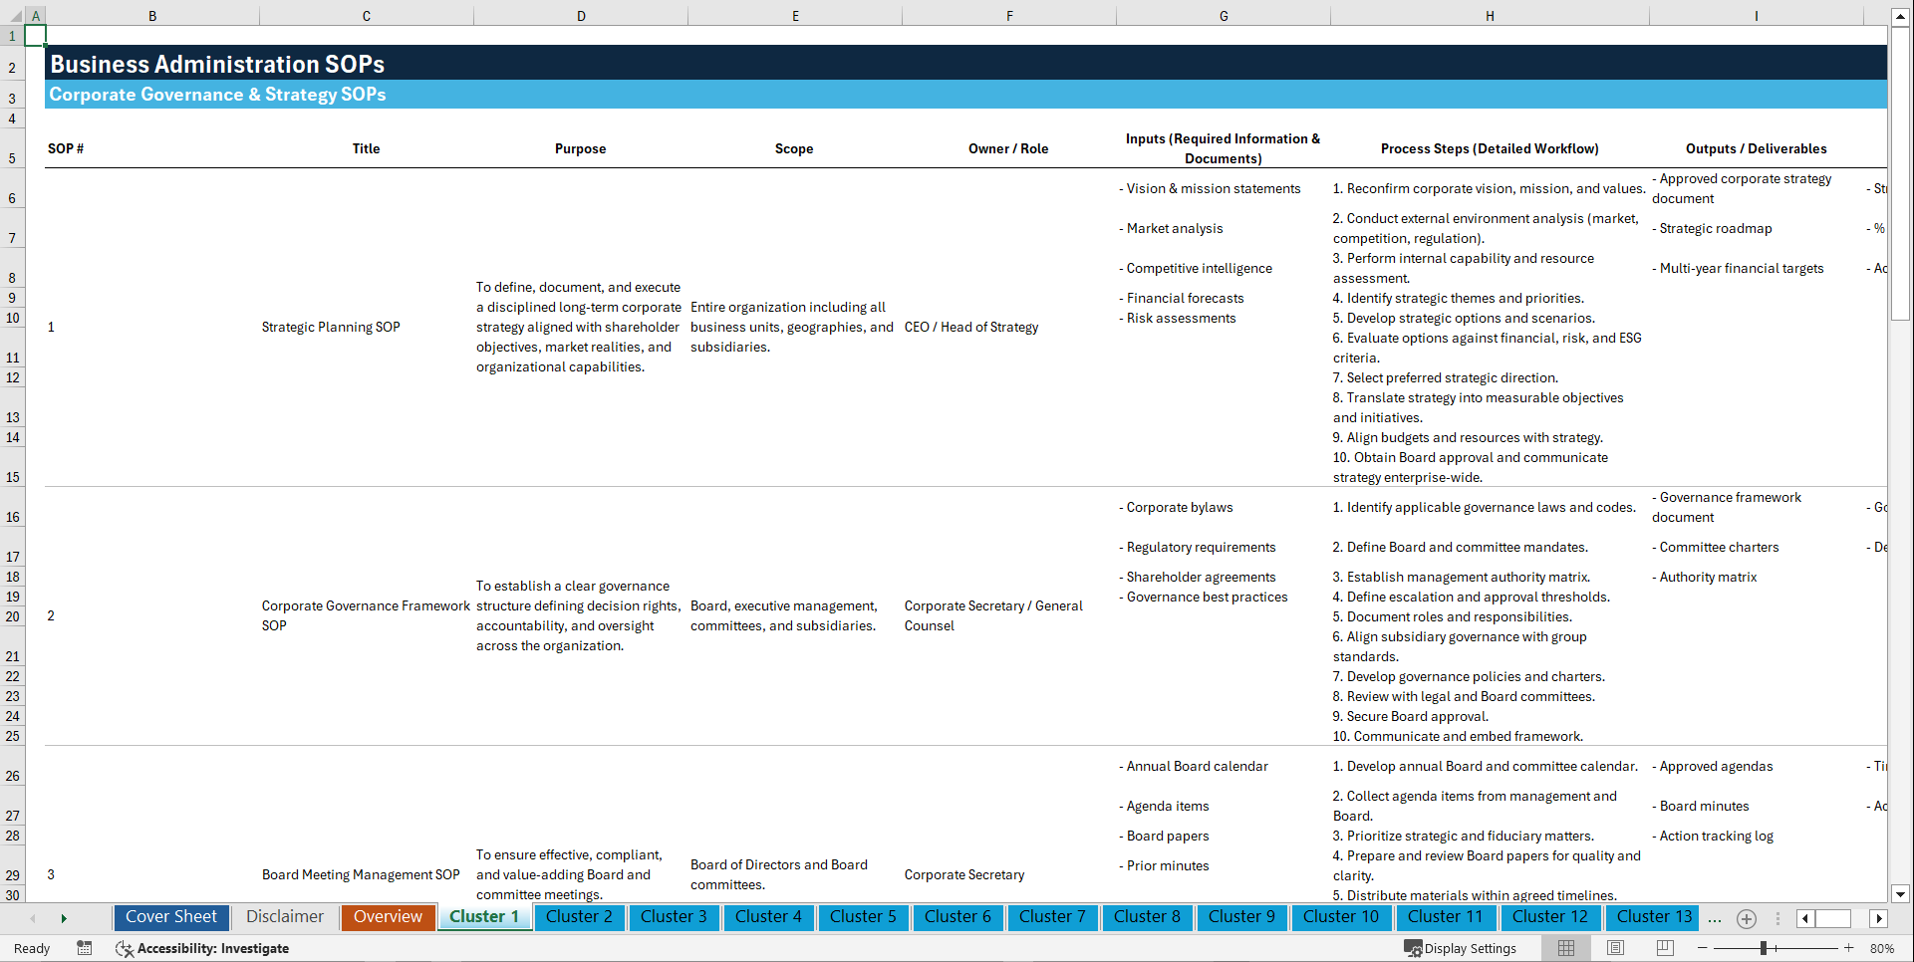The image size is (1914, 962).
Task: Select the Overview sheet tab
Action: coord(388,917)
